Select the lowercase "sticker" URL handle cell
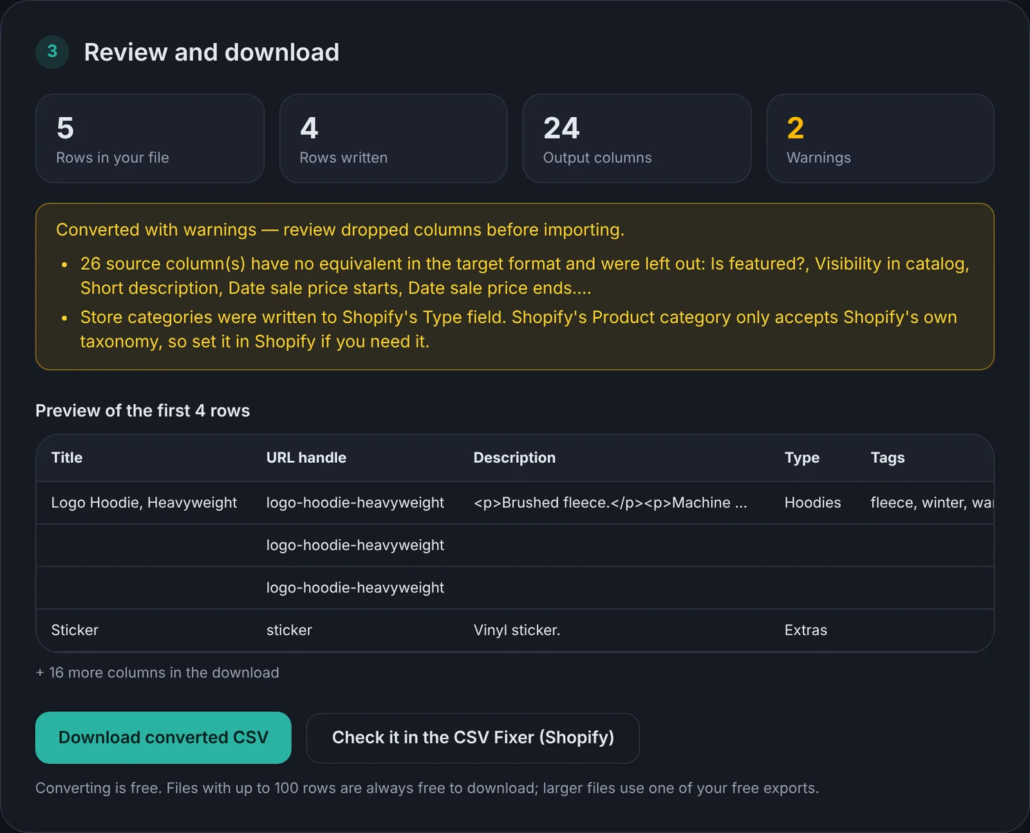 [x=289, y=630]
